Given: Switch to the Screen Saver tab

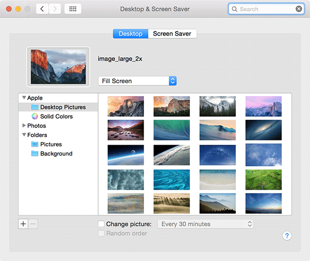Looking at the screenshot, I should click(172, 34).
